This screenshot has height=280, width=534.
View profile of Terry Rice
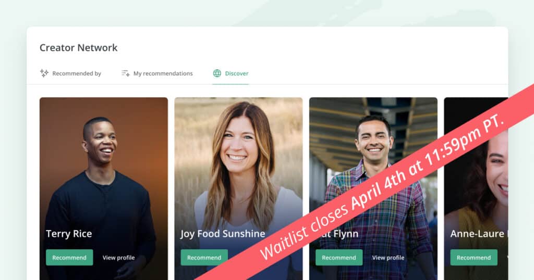118,258
